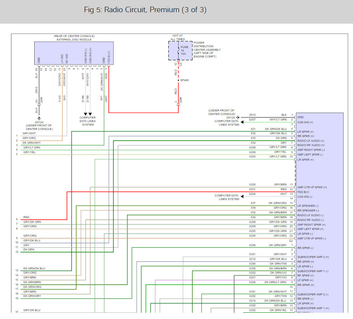
Task: Click the X298 circuit code
Action: point(252,148)
